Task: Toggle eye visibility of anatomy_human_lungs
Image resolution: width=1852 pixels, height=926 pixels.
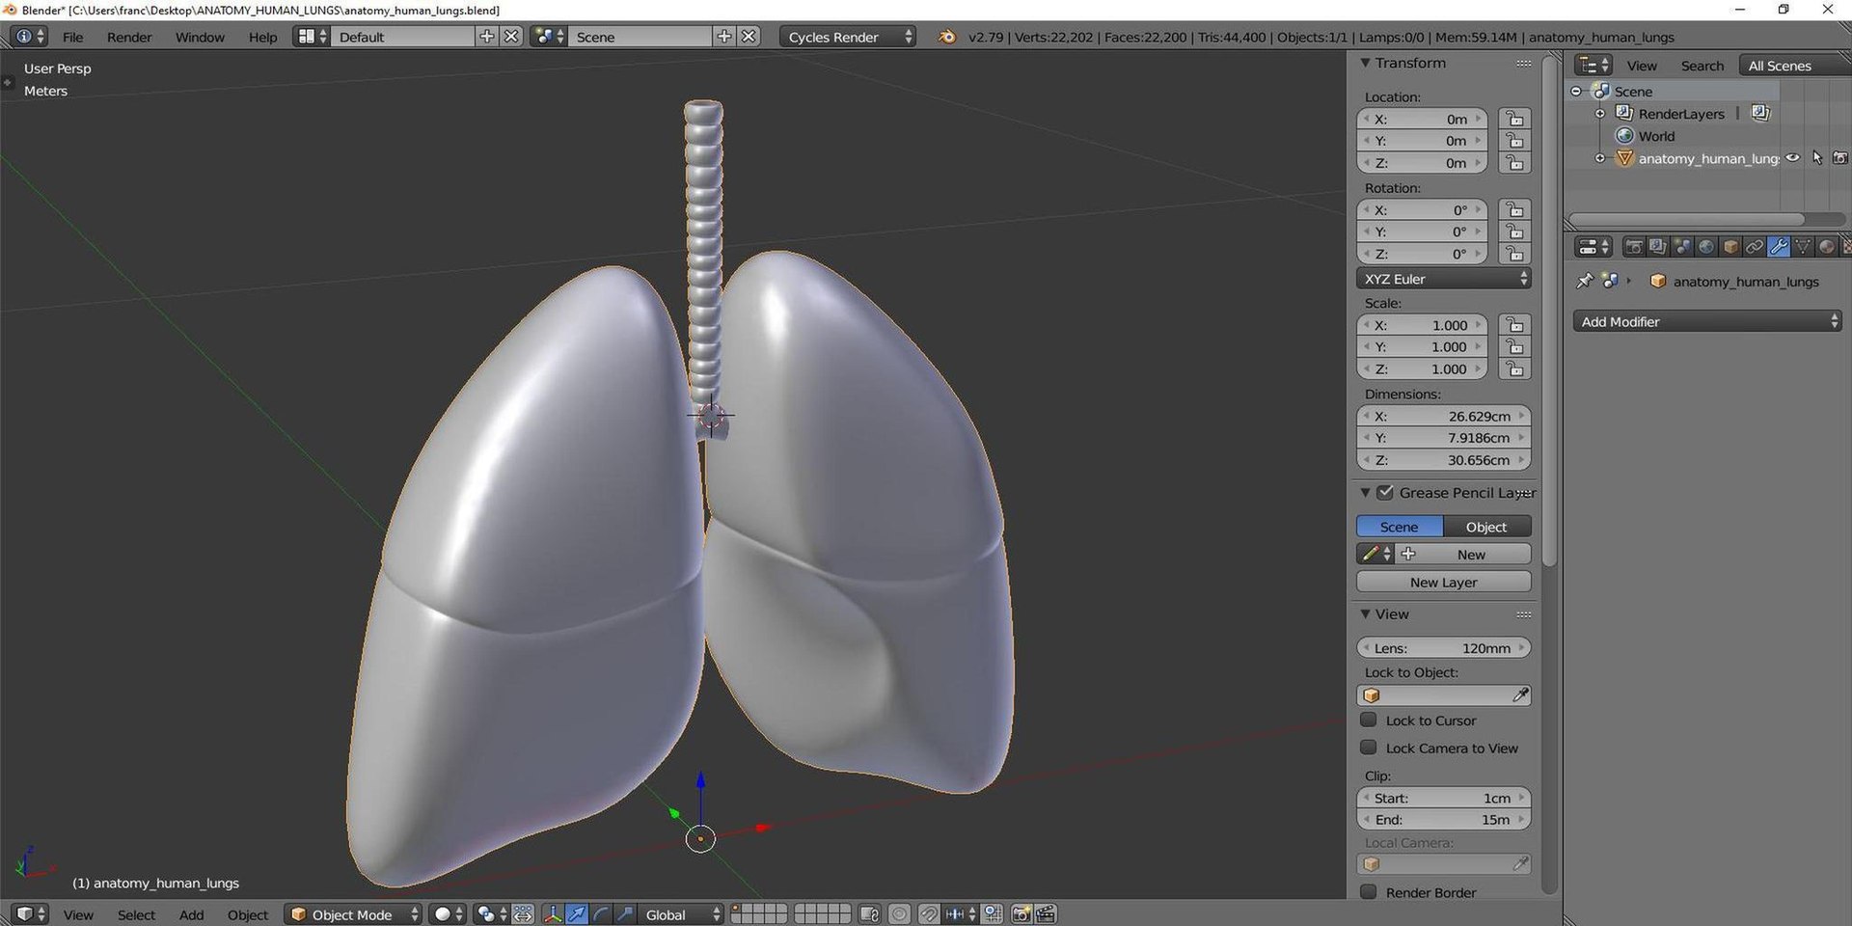Action: click(1792, 158)
